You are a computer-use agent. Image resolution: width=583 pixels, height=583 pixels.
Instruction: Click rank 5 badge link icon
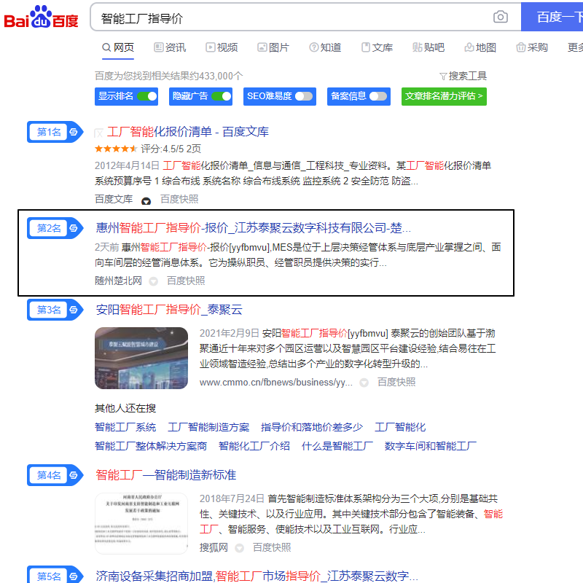(74, 576)
